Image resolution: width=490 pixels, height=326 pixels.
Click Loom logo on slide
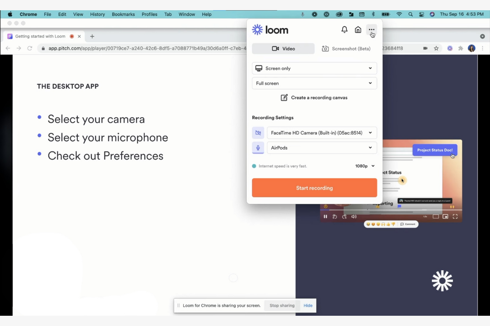pyautogui.click(x=442, y=281)
